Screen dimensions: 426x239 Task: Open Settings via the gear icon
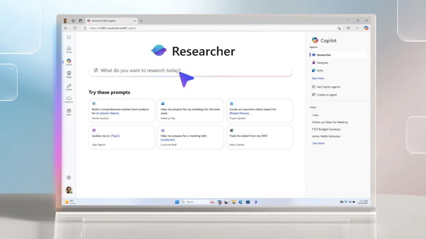point(69,177)
